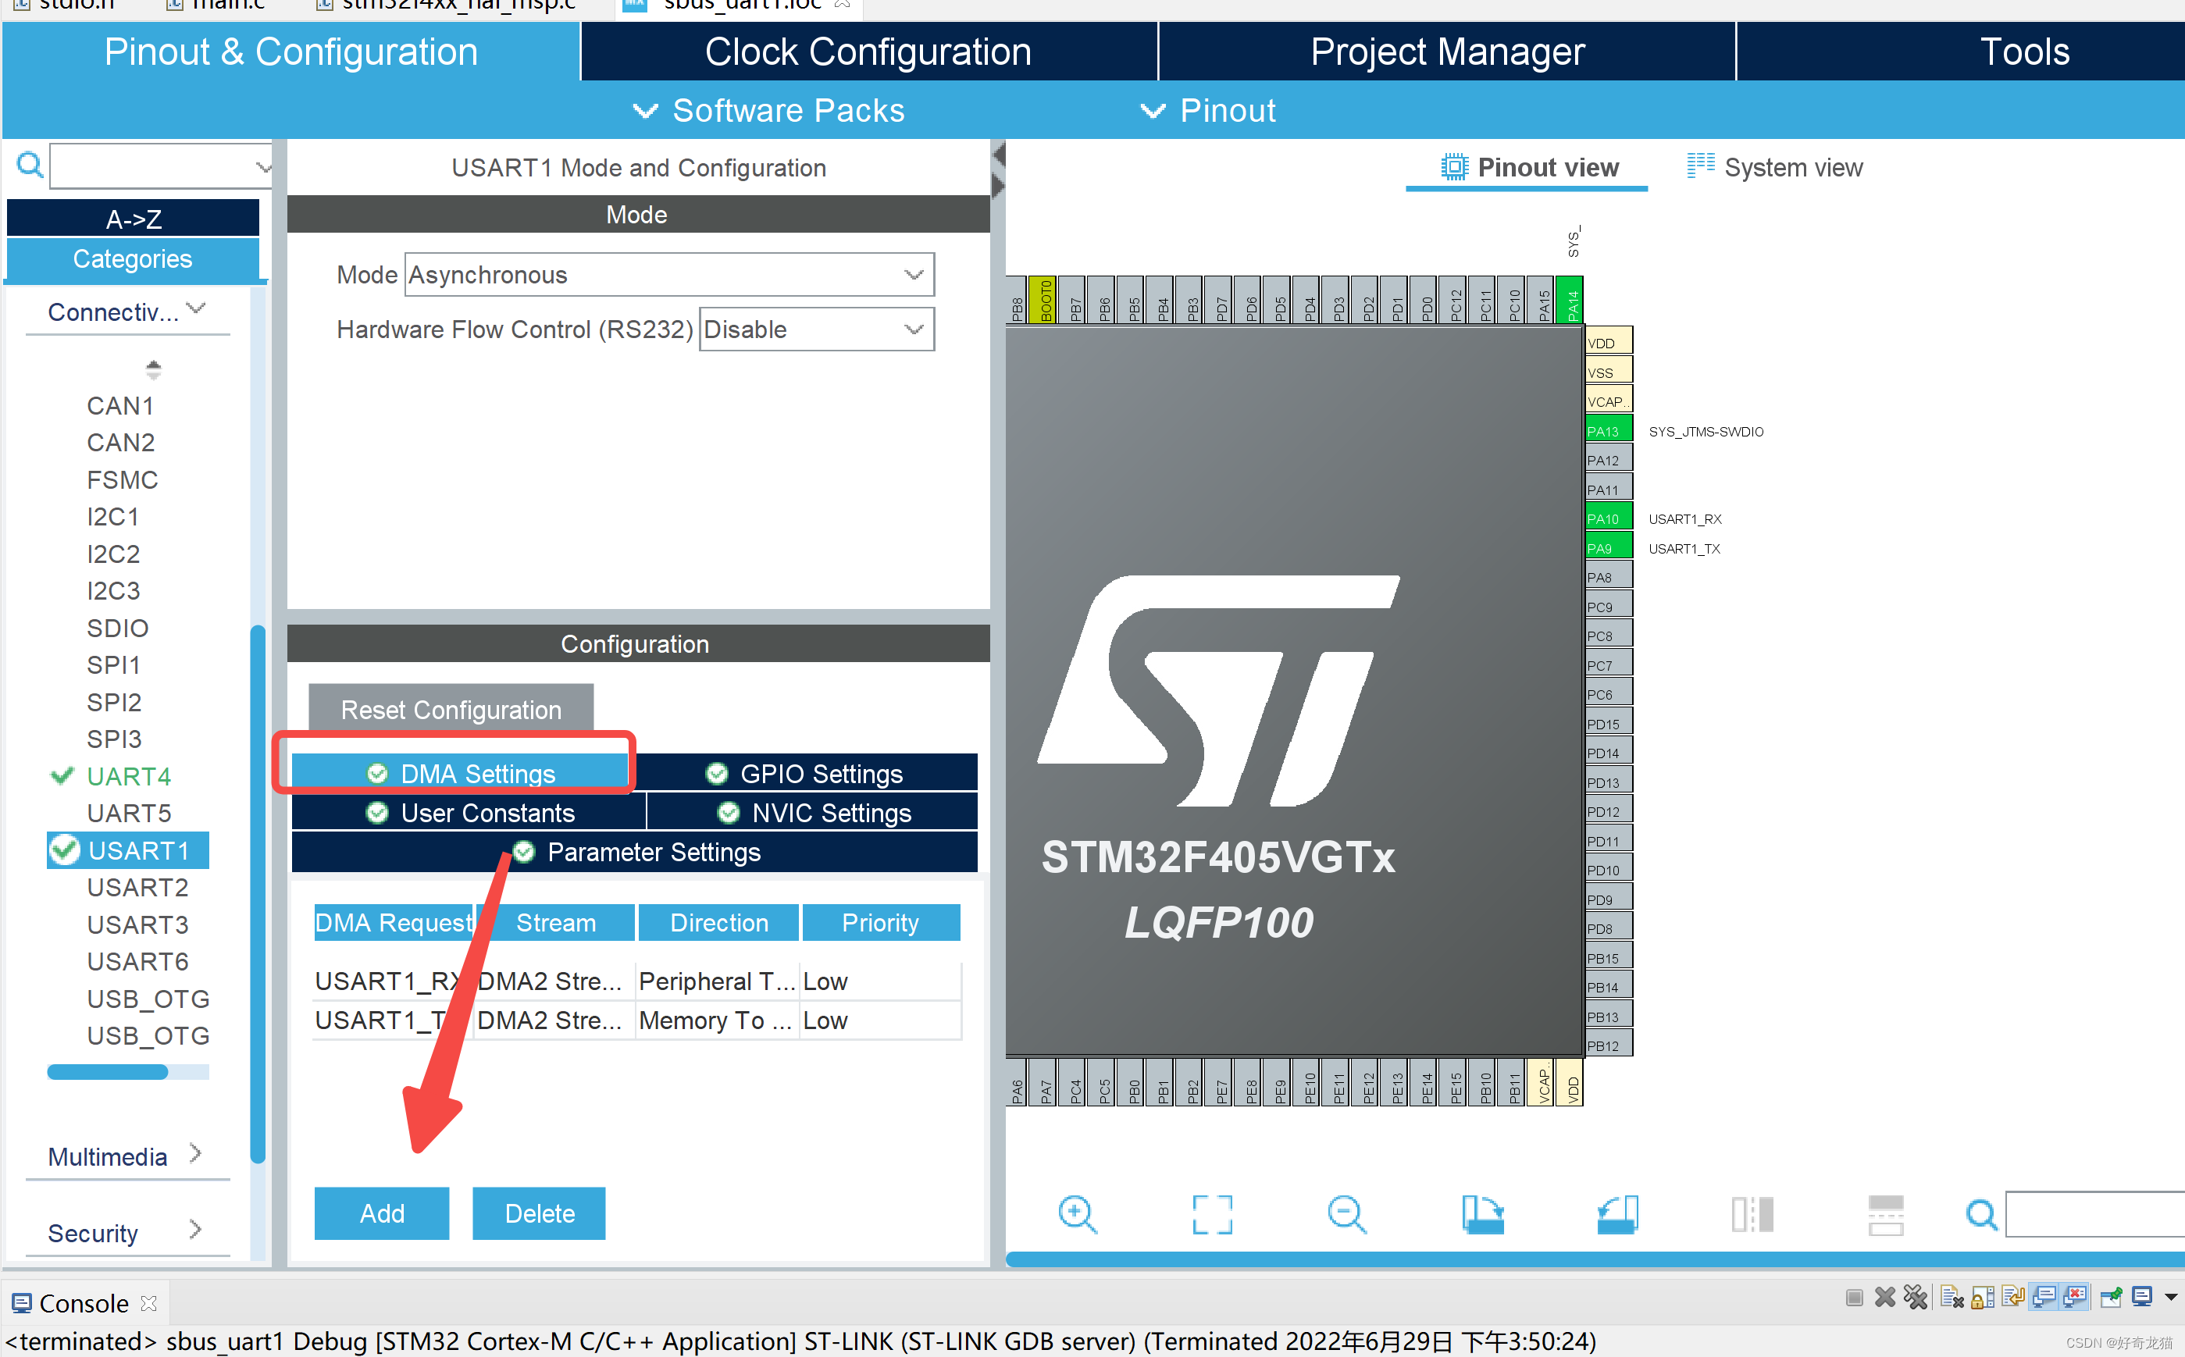This screenshot has width=2185, height=1357.
Task: Click the Add DMA request button
Action: pos(382,1213)
